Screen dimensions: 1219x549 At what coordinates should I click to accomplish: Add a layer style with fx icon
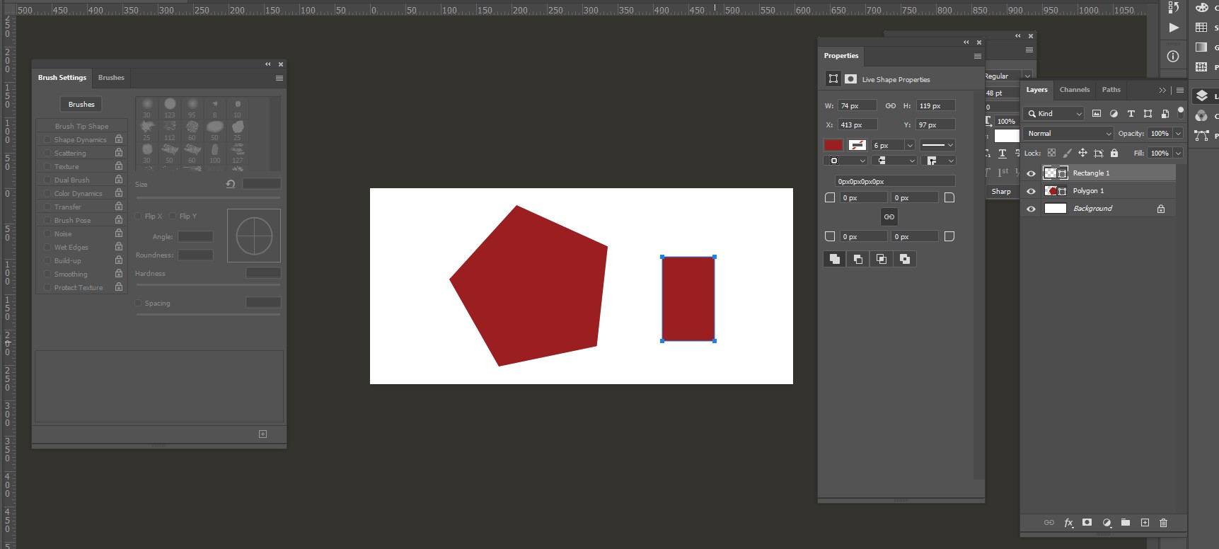(x=1068, y=523)
